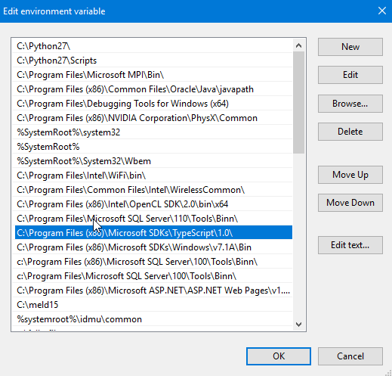This screenshot has width=392, height=376.
Task: Move the selected entry up
Action: 350,175
